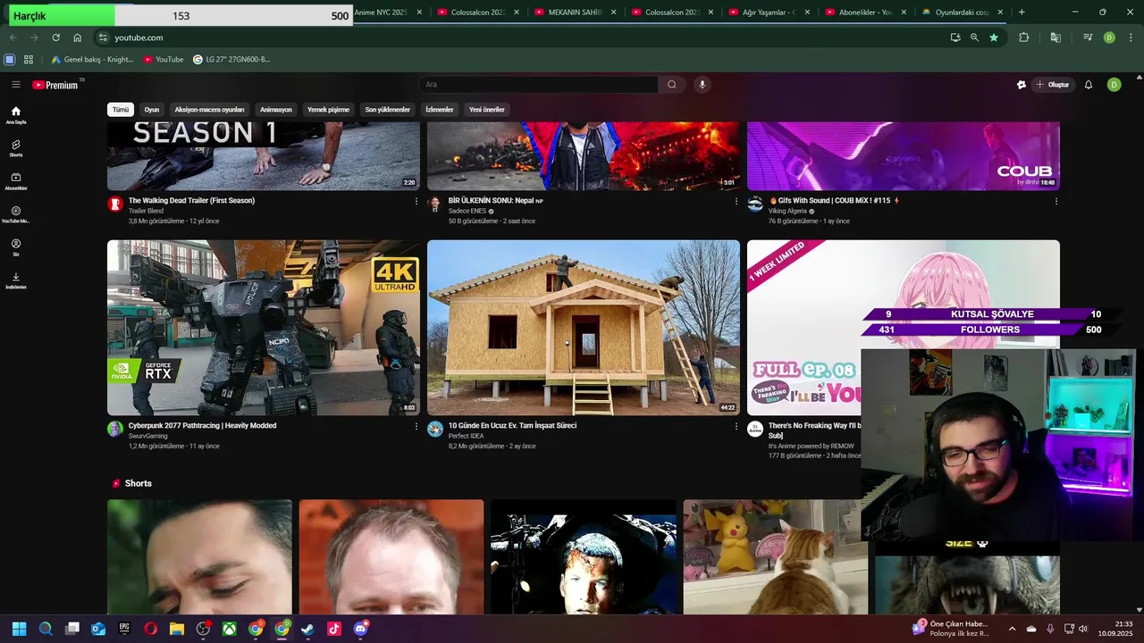Open Viking Algeria channel link
Image resolution: width=1144 pixels, height=643 pixels.
(x=787, y=211)
